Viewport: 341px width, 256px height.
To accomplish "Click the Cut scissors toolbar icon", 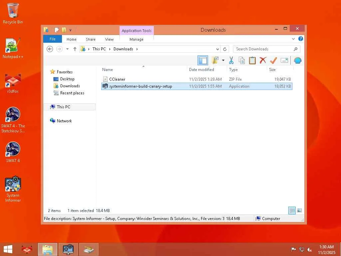I will 231,60.
